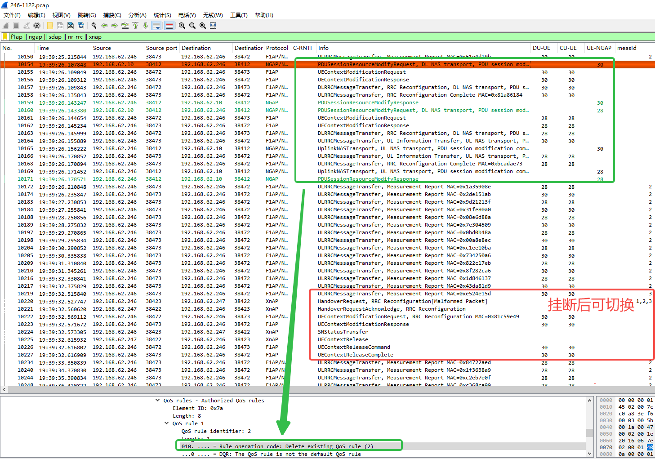The width and height of the screenshot is (655, 459).
Task: Open the 工具(T) menu
Action: [239, 15]
